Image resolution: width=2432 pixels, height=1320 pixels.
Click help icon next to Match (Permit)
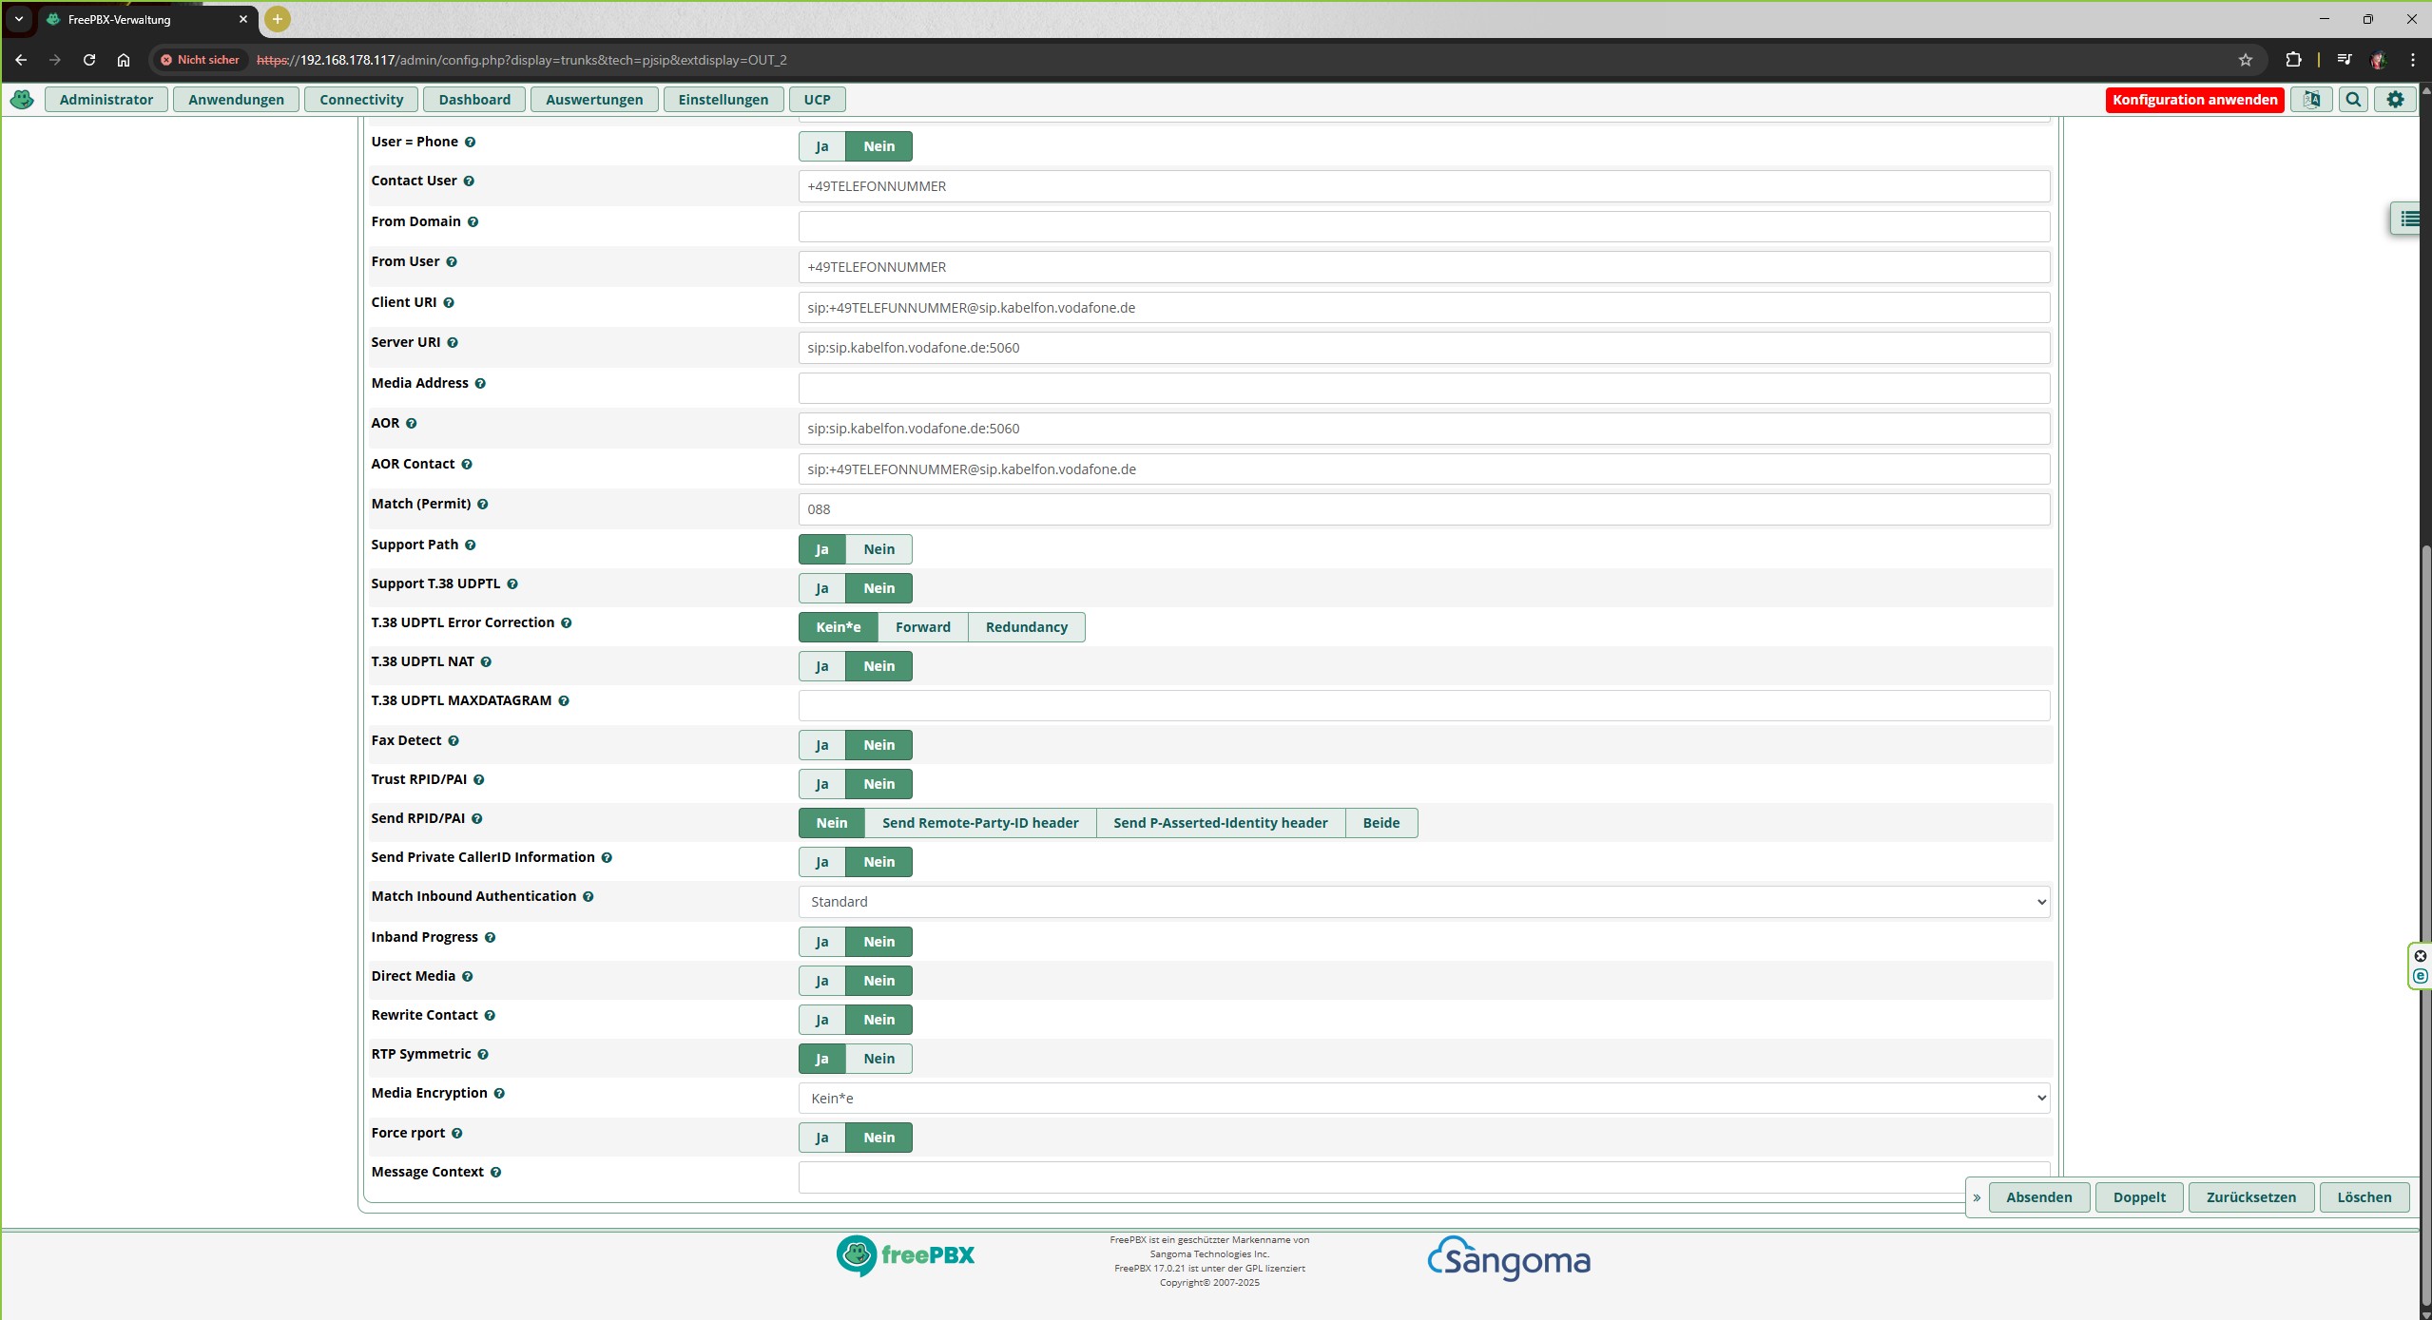(x=483, y=504)
